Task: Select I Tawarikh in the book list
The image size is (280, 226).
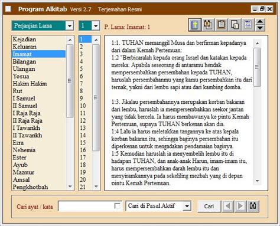Action: 38,128
